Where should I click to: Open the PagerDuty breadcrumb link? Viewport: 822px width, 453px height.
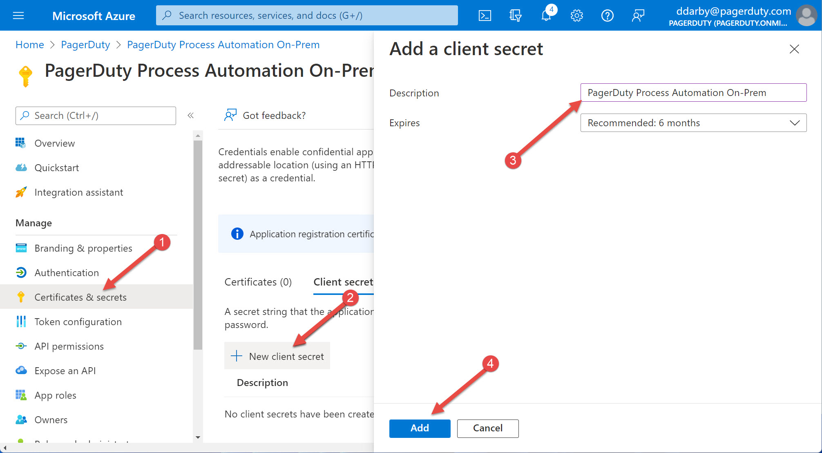(x=85, y=45)
